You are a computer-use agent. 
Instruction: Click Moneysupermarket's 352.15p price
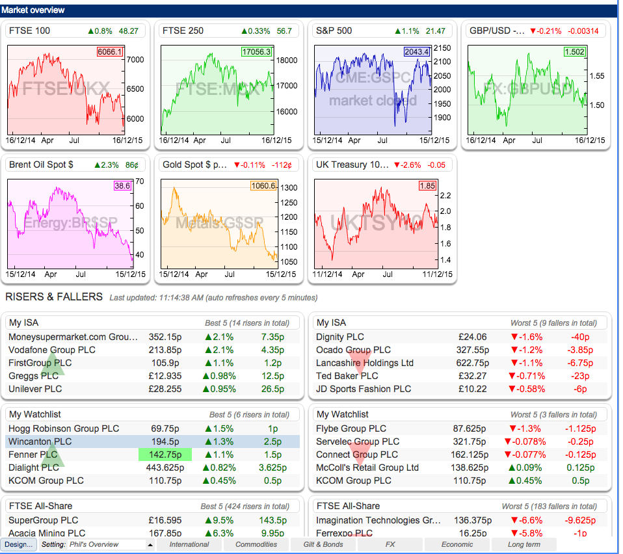[165, 337]
